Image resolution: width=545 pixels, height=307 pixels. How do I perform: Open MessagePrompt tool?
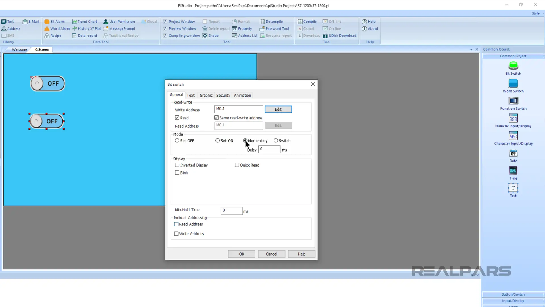[x=119, y=29]
